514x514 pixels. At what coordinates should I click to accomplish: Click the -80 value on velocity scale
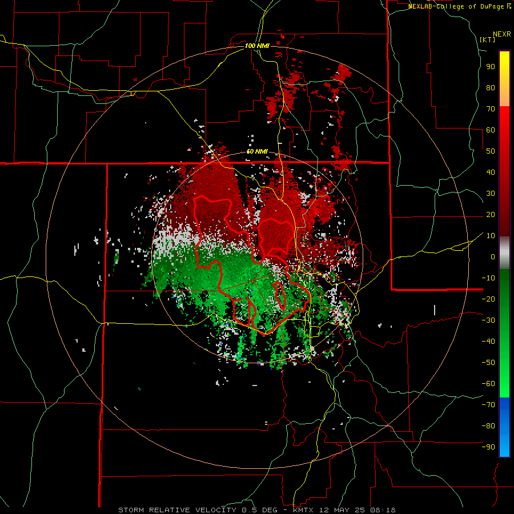(x=488, y=426)
